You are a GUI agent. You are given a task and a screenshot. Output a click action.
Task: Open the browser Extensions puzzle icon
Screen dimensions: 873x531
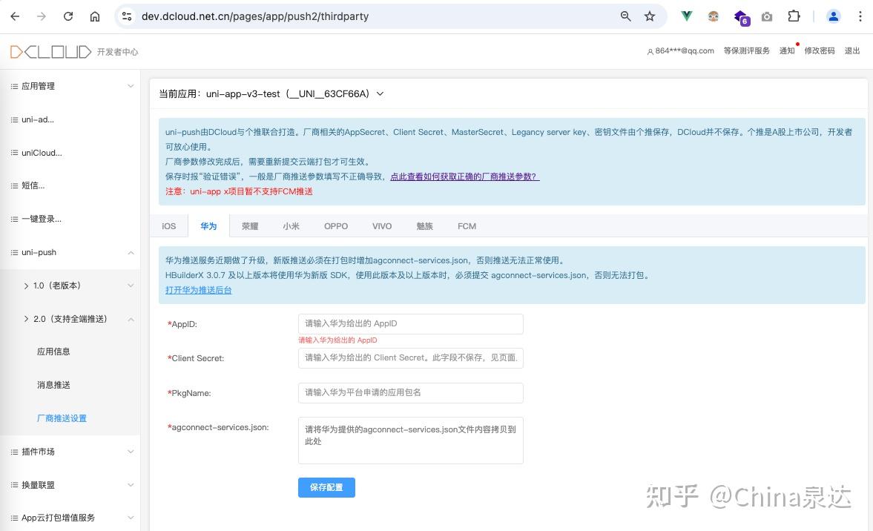[794, 16]
